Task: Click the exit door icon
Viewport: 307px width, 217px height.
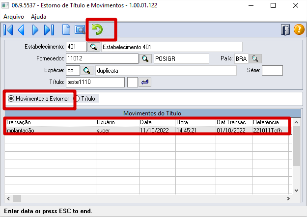Action: 285,30
